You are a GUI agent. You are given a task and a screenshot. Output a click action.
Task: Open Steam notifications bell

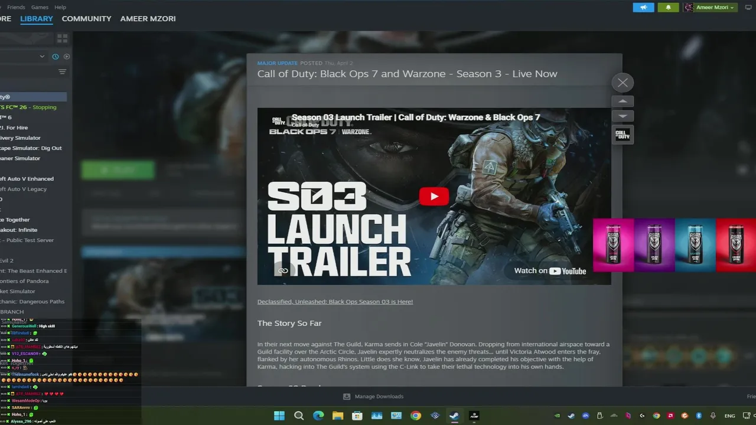click(x=669, y=7)
